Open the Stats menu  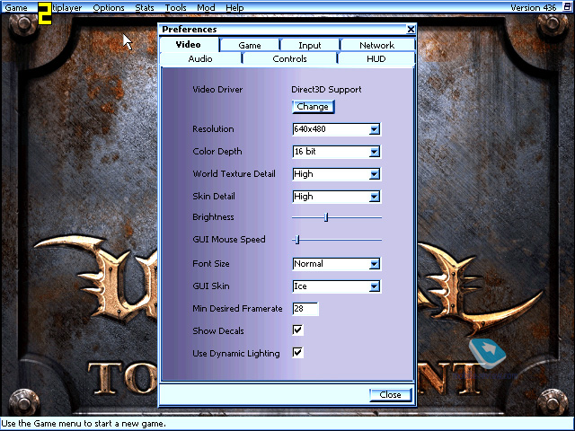point(145,8)
